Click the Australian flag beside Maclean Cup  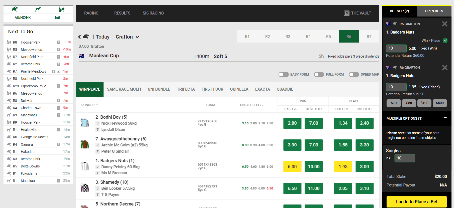click(x=81, y=56)
